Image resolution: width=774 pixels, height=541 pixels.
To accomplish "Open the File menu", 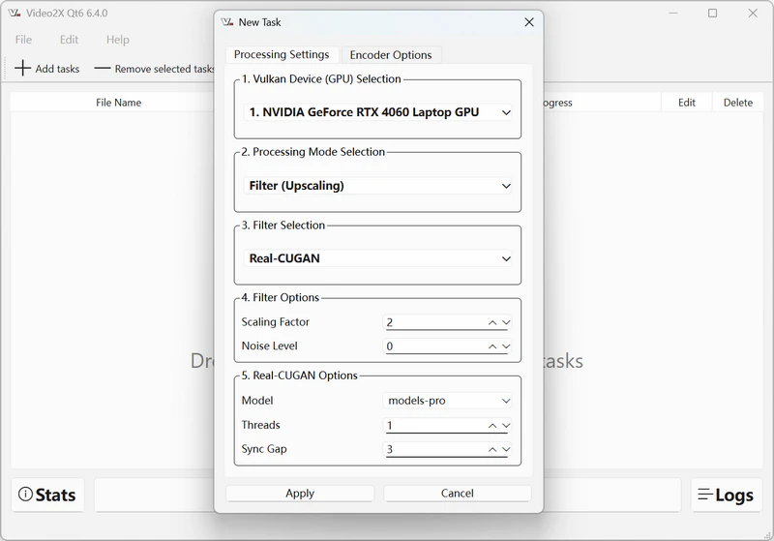I will 23,40.
